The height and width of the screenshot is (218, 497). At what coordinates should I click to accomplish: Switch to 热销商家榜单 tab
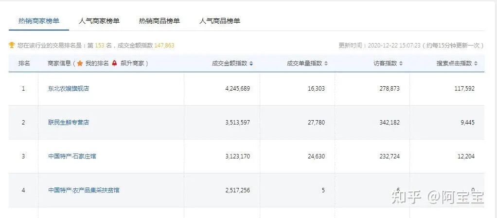point(39,21)
